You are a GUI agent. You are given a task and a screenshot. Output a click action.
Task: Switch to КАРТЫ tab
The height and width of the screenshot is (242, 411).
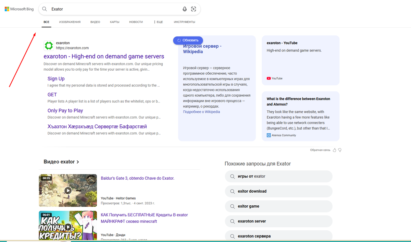pyautogui.click(x=115, y=22)
